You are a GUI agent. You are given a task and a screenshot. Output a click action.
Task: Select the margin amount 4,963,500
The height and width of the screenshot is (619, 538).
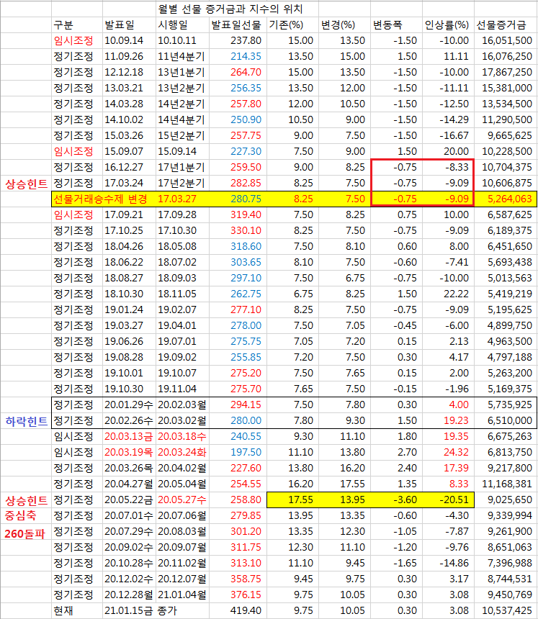click(510, 341)
